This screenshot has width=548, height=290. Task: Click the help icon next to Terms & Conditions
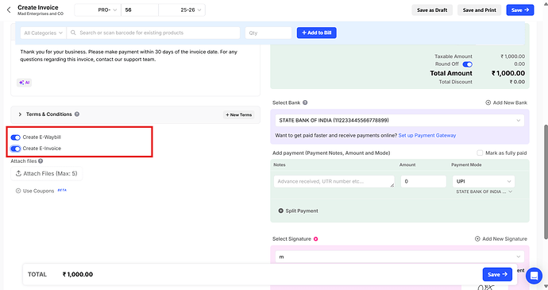pos(77,114)
